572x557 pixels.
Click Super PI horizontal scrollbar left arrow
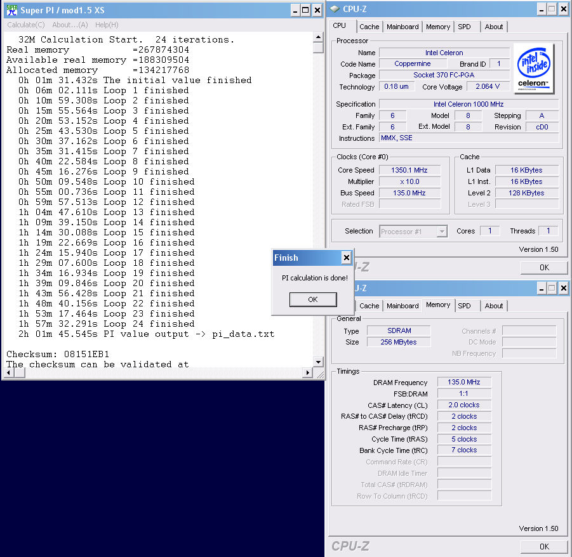pos(8,372)
